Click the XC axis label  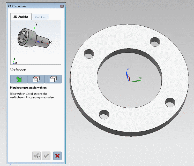[x=128, y=76]
